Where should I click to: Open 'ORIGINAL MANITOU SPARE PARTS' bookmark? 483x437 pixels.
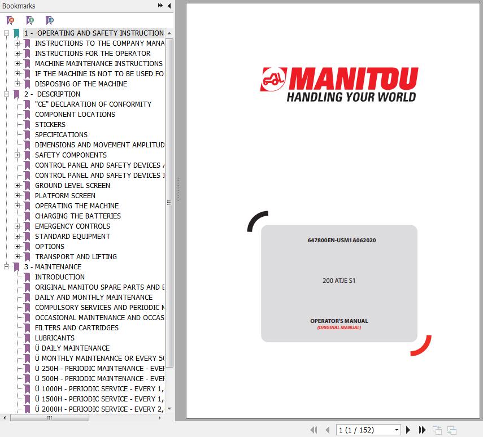coord(99,287)
